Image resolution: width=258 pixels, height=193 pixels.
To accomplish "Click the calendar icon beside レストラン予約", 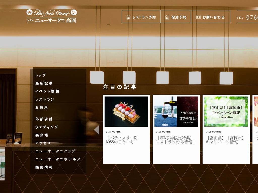I will [x=128, y=17].
